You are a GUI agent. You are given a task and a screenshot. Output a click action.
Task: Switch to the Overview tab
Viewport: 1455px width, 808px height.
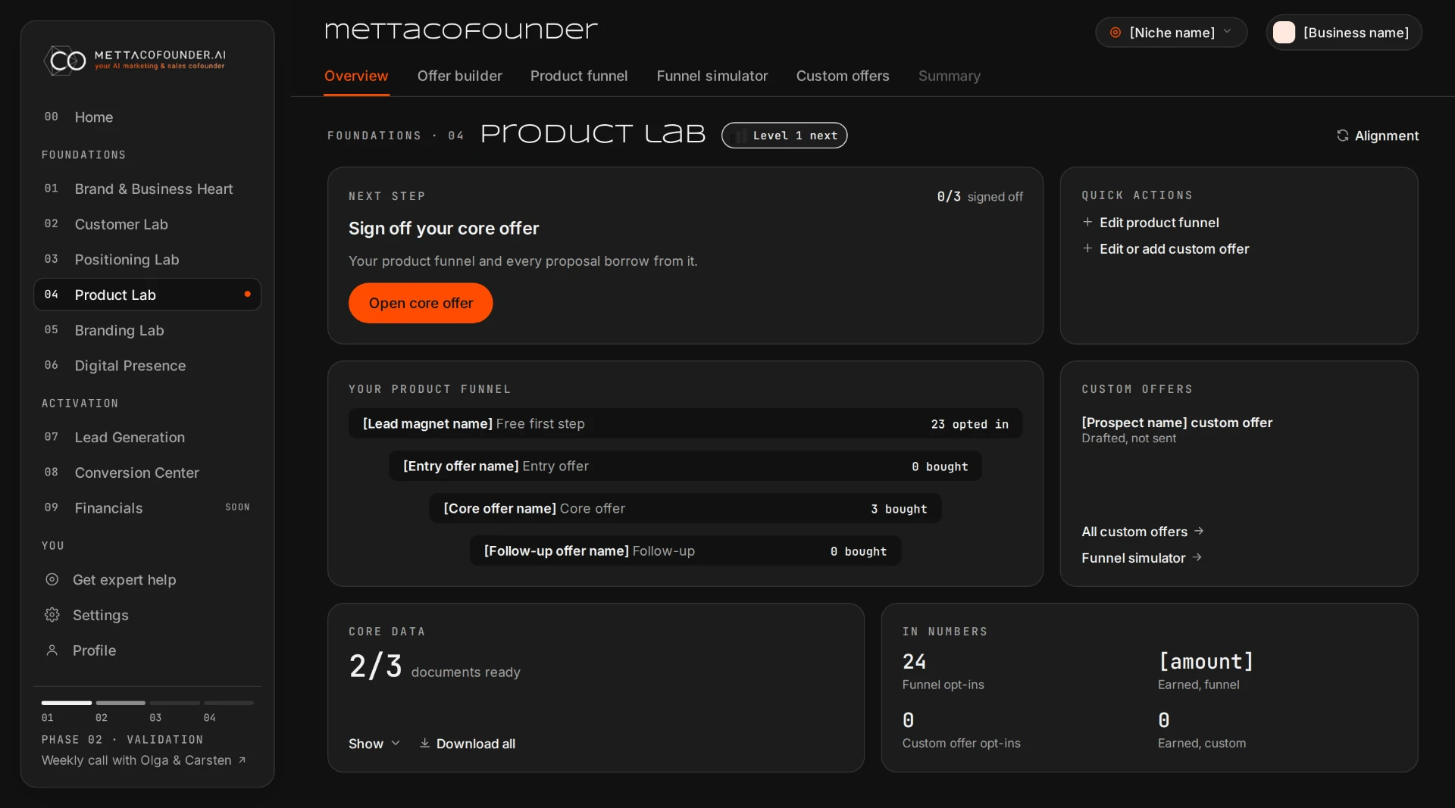click(356, 76)
